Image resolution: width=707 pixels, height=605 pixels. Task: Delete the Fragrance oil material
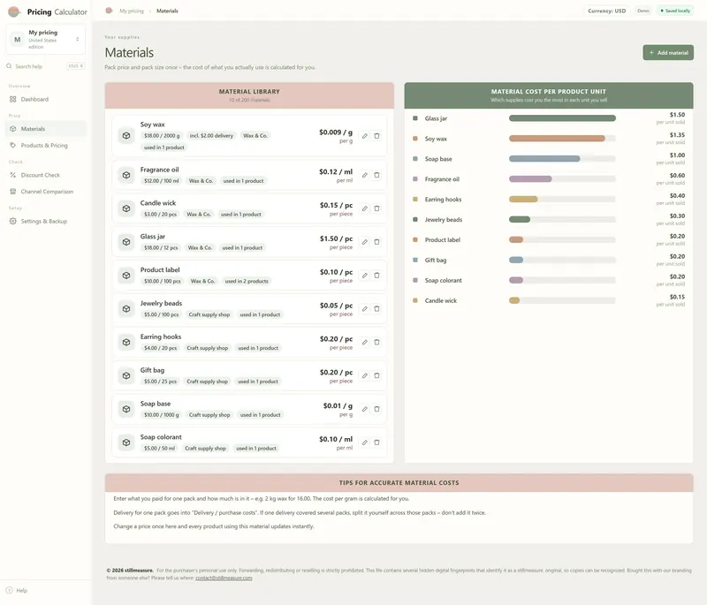pos(376,175)
